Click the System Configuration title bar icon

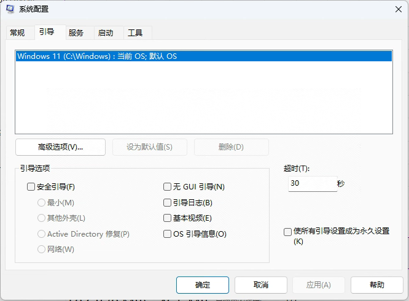coord(10,9)
